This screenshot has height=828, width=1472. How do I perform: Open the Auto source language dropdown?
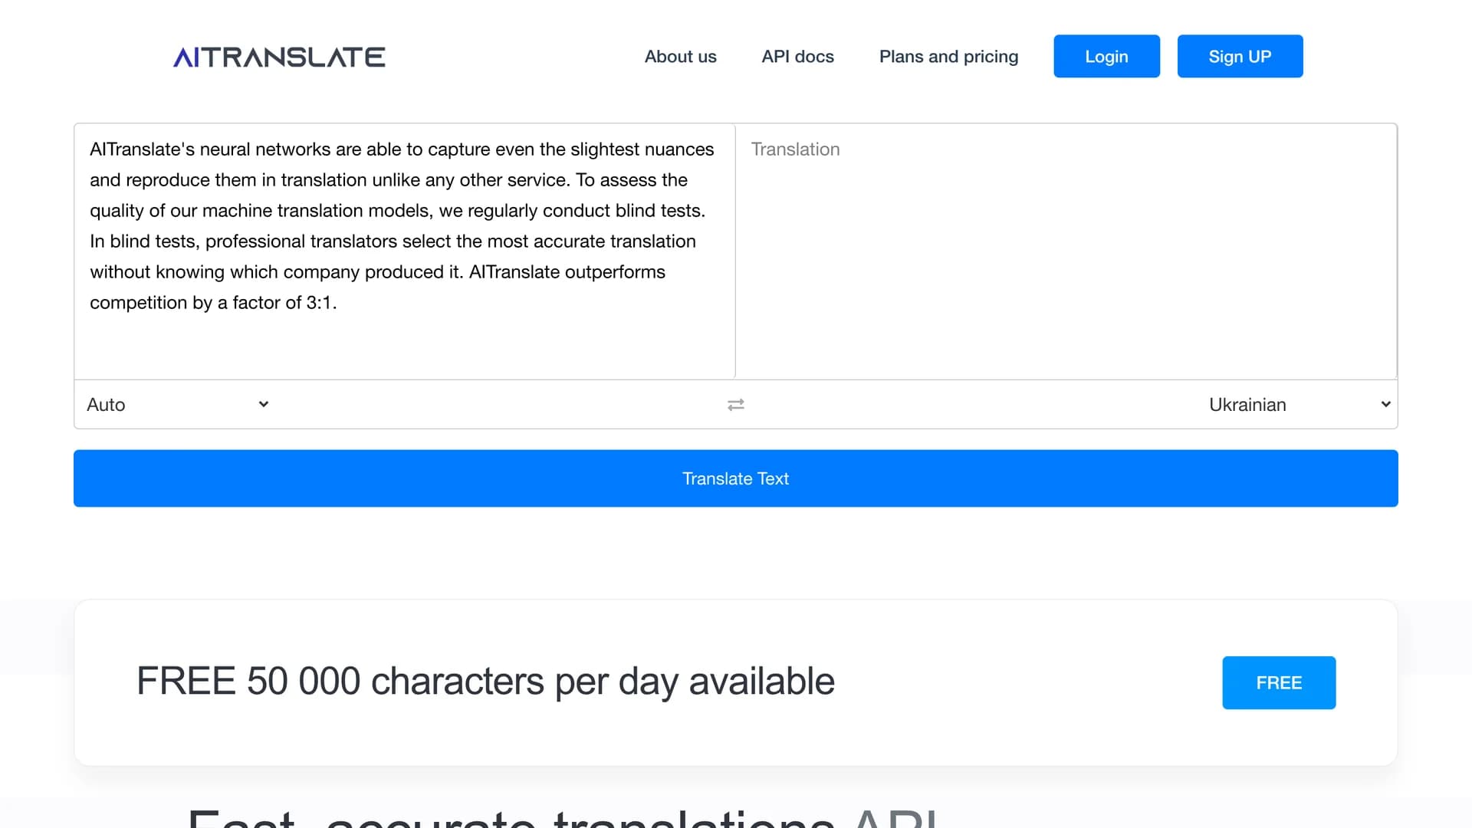178,405
